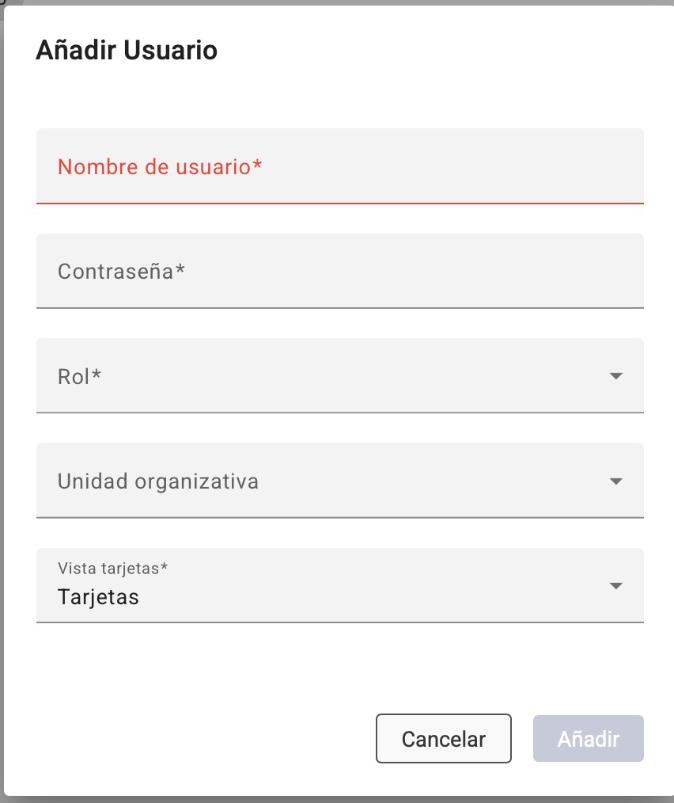Click the red underline of the username field
Screen dimensions: 674x803
(340, 204)
